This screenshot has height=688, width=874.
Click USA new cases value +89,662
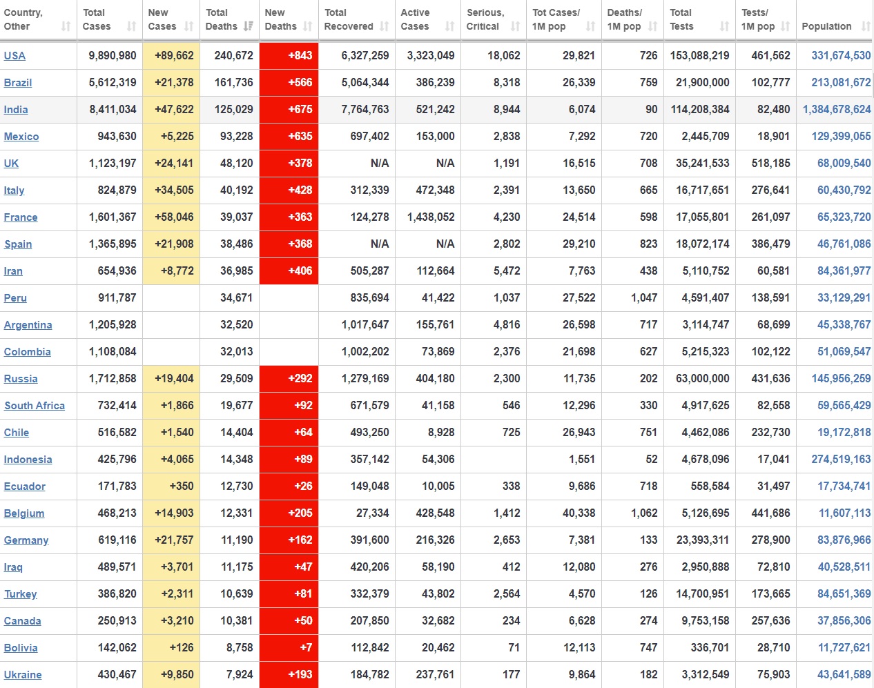pyautogui.click(x=174, y=55)
